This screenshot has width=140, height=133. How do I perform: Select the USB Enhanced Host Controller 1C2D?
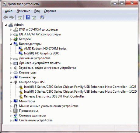[80, 91]
